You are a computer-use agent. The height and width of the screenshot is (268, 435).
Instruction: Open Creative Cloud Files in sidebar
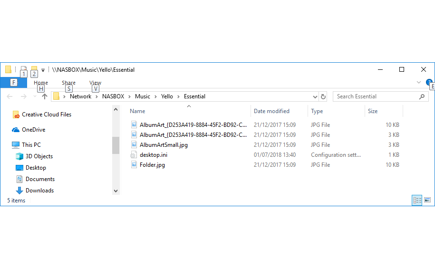coord(47,115)
